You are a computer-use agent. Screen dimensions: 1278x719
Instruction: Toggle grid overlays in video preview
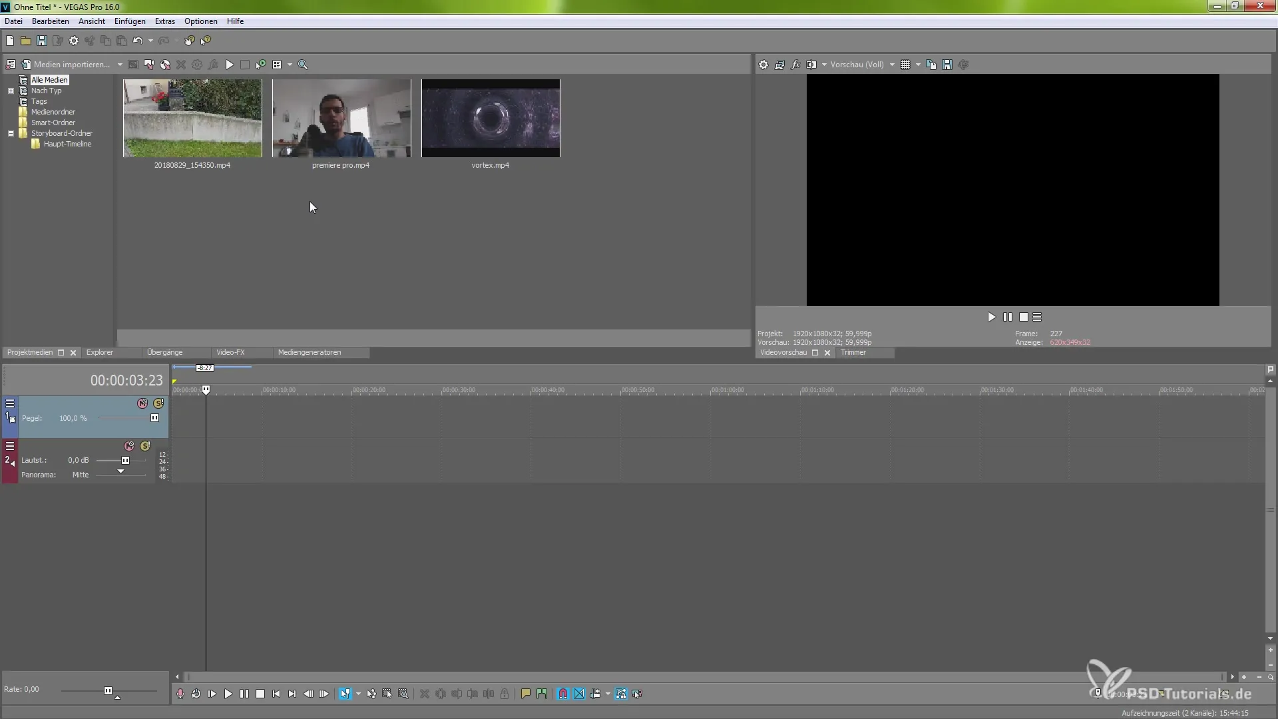pos(905,65)
